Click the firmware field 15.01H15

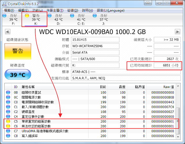pyautogui.click(x=95, y=40)
